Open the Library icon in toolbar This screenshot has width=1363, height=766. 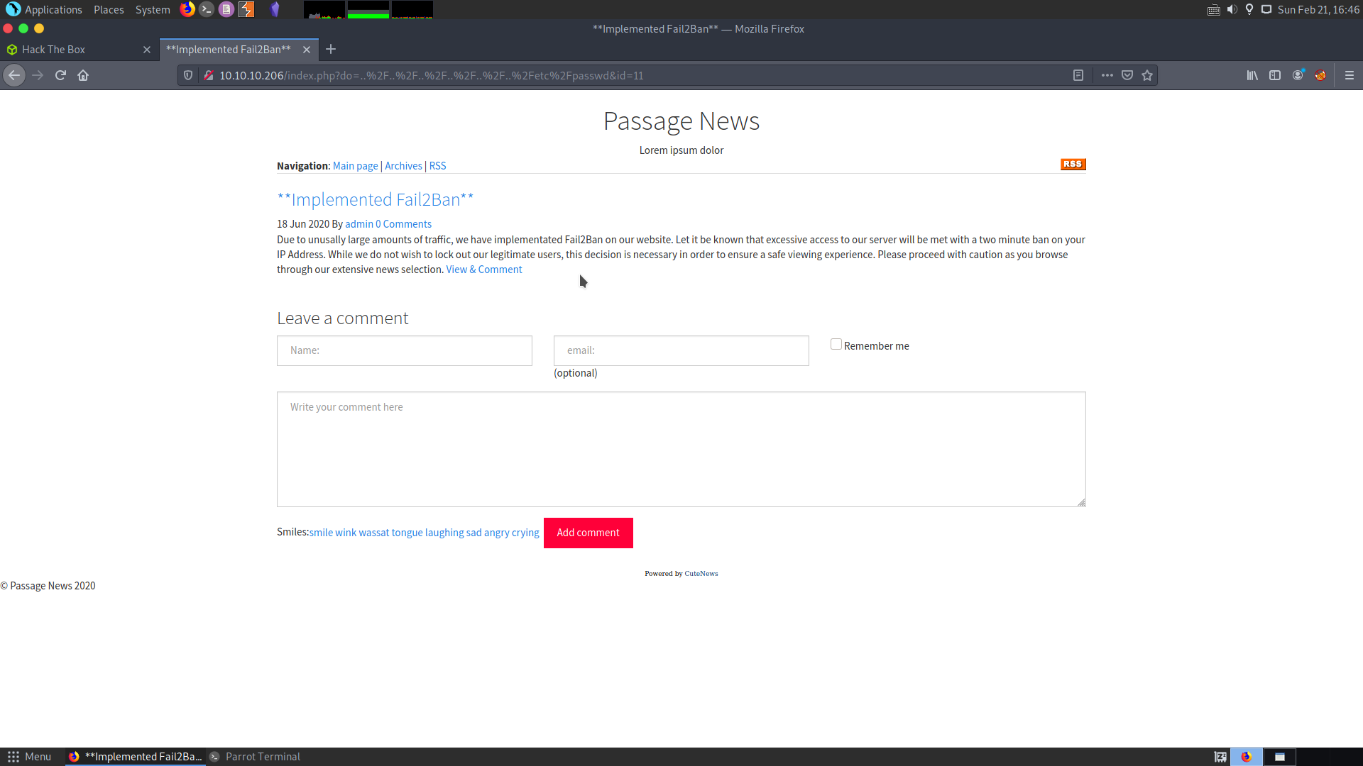click(x=1252, y=75)
